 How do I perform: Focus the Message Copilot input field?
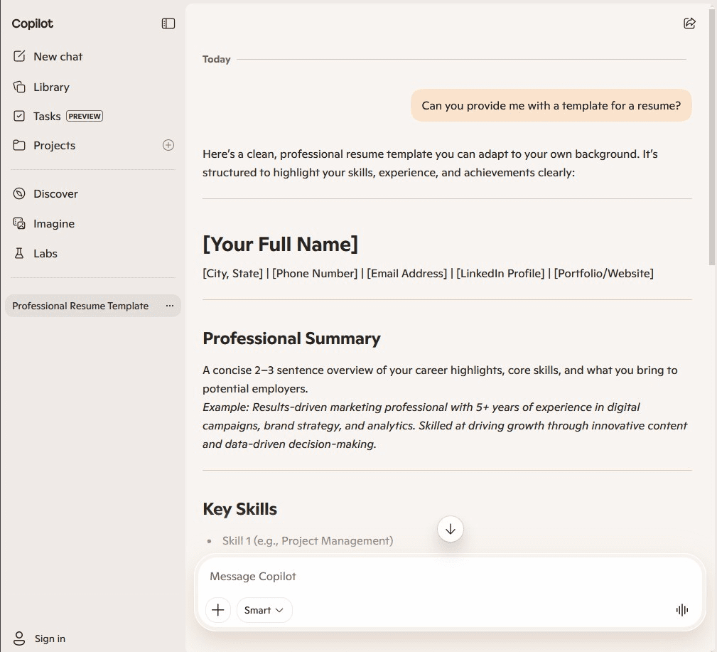[450, 577]
